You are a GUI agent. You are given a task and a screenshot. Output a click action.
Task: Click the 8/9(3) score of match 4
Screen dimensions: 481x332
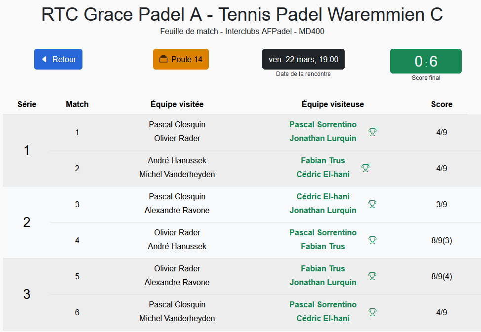[441, 240]
